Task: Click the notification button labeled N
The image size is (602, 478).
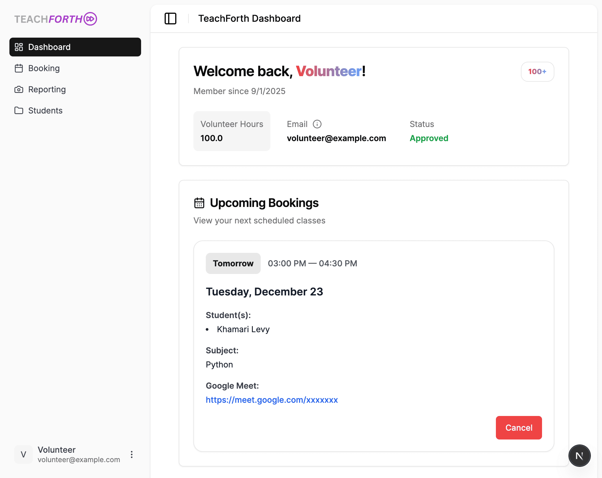Action: pos(579,455)
